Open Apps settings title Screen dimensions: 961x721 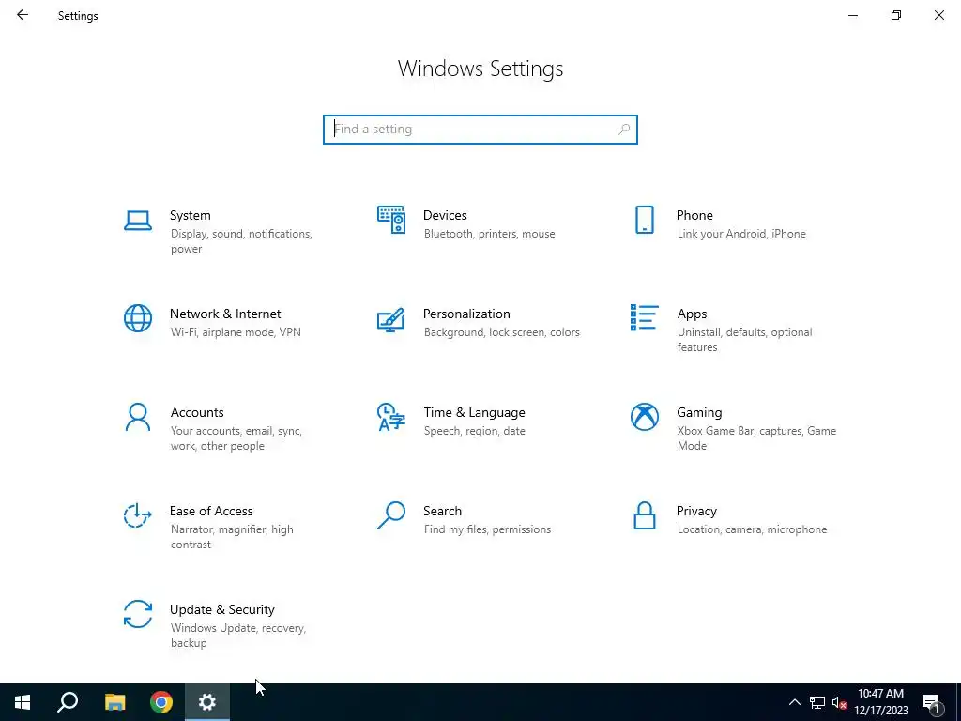pos(692,314)
